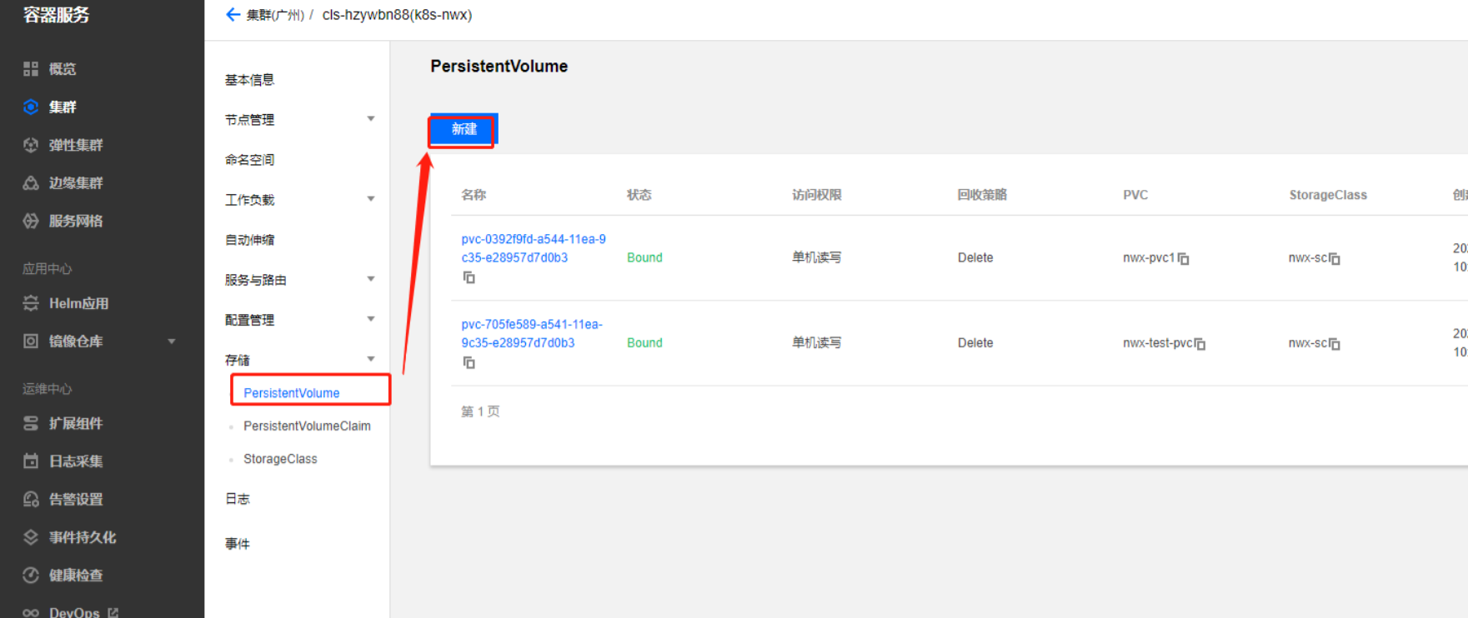
Task: Expand the 镜像仓库 sidebar dropdown arrow
Action: [172, 341]
